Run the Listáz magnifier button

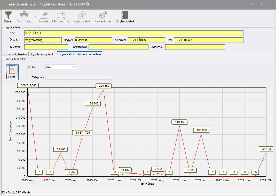point(12,72)
